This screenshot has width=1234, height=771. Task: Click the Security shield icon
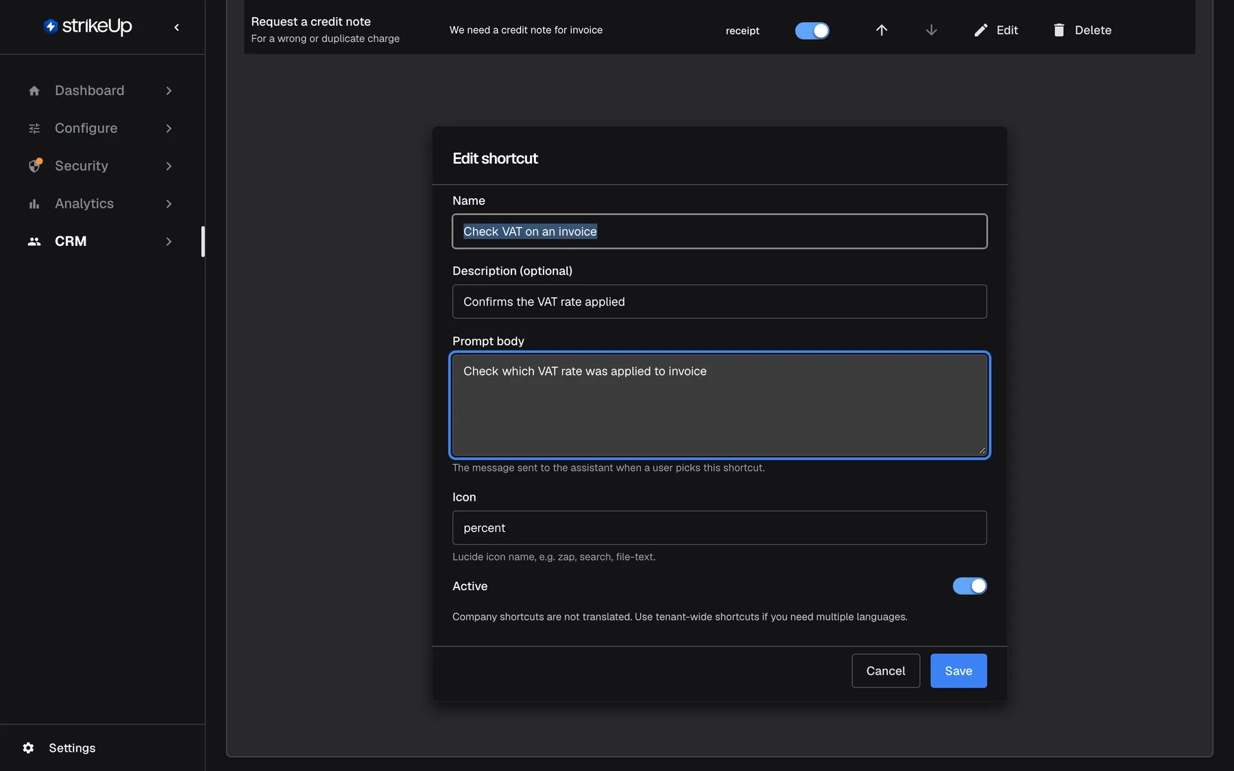point(35,166)
